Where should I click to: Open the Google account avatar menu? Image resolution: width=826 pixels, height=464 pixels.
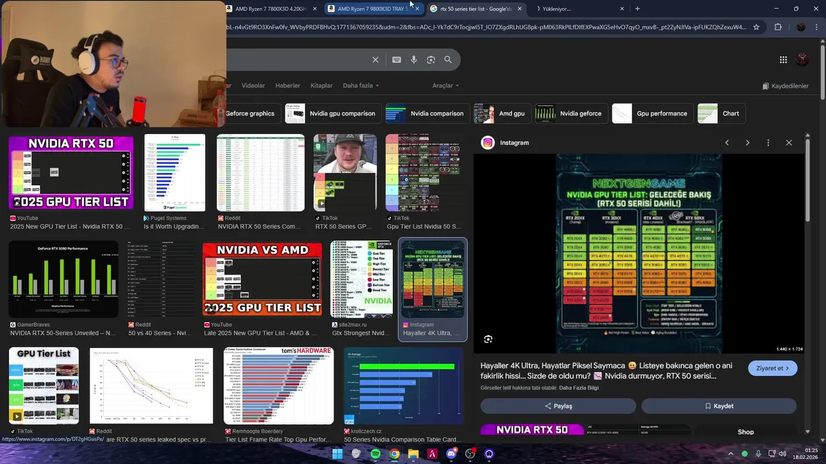pyautogui.click(x=802, y=59)
